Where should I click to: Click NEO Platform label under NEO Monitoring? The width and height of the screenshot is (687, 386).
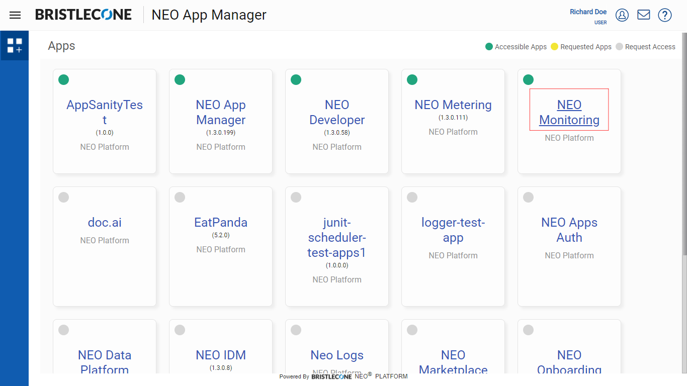pyautogui.click(x=569, y=138)
